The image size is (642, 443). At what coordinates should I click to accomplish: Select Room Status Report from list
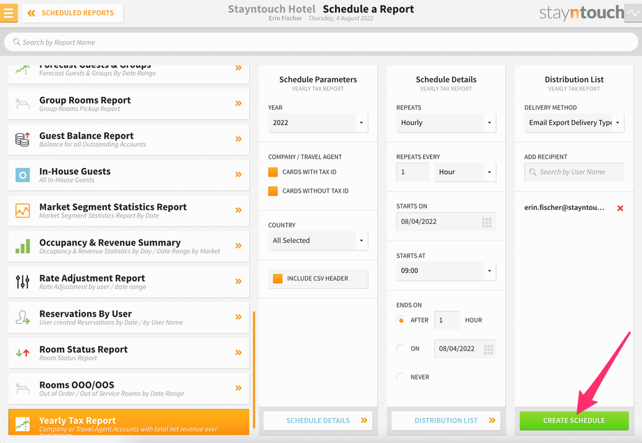point(128,353)
